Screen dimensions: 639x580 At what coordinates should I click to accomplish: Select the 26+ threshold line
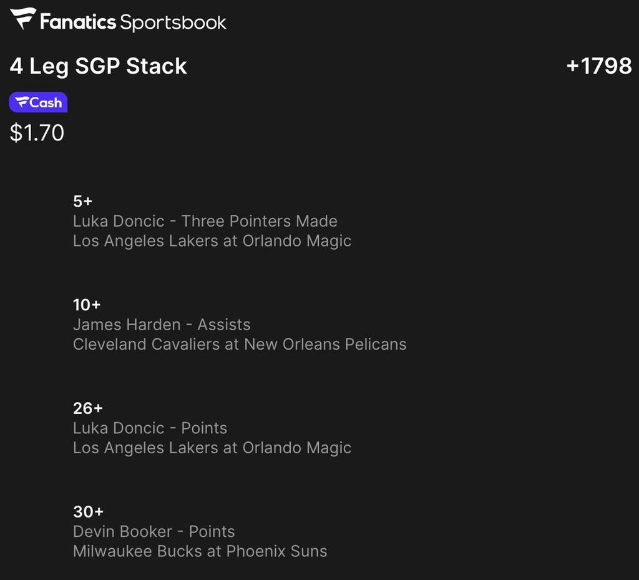pyautogui.click(x=87, y=408)
